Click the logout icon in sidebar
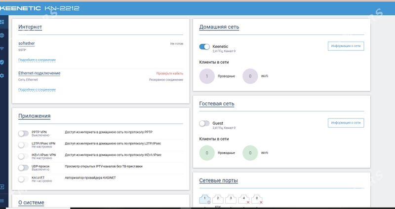The width and height of the screenshot is (395, 209). coord(2,187)
